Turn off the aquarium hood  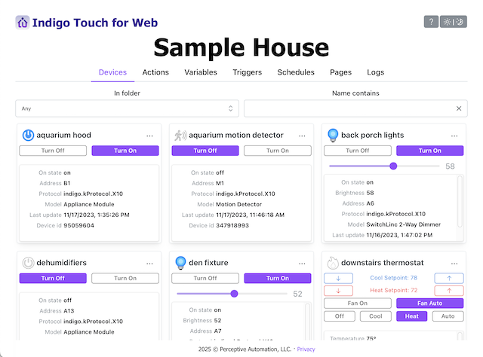click(53, 151)
